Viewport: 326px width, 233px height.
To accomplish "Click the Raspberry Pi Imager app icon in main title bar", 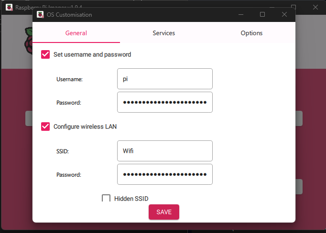I will pyautogui.click(x=9, y=8).
